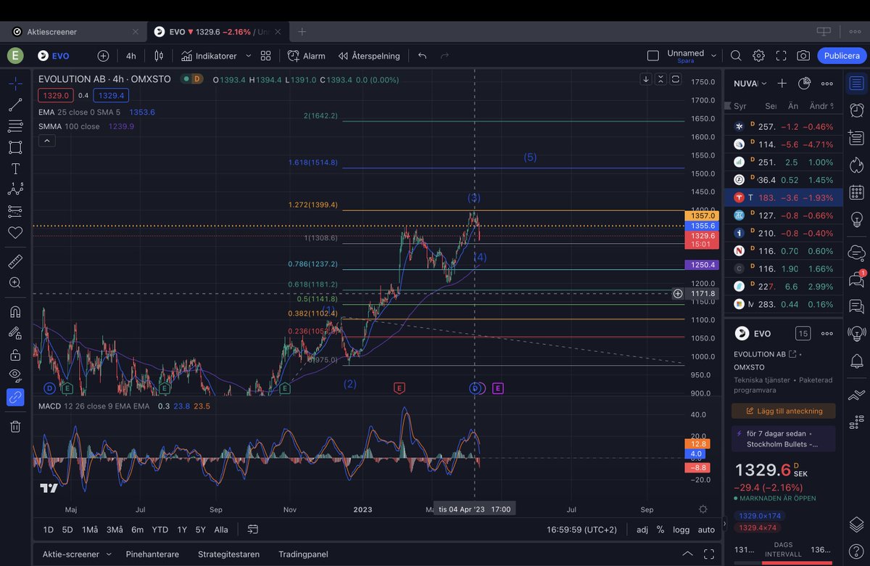Image resolution: width=870 pixels, height=566 pixels.
Task: Open the patterns drawing tool
Action: tap(15, 190)
